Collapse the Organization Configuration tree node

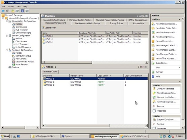[7, 21]
